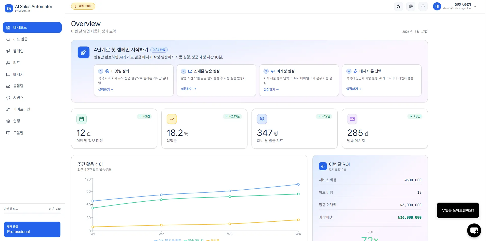Click the 무엇을 도와드릴까요? chat prompt
The image size is (486, 241).
click(x=458, y=210)
